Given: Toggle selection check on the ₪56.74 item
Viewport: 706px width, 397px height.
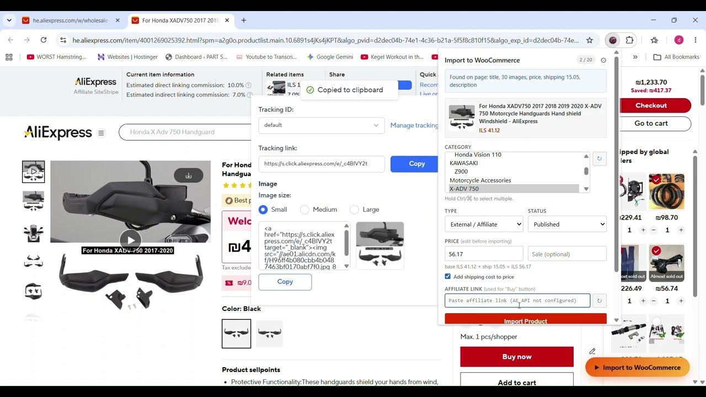Looking at the screenshot, I should click(656, 251).
